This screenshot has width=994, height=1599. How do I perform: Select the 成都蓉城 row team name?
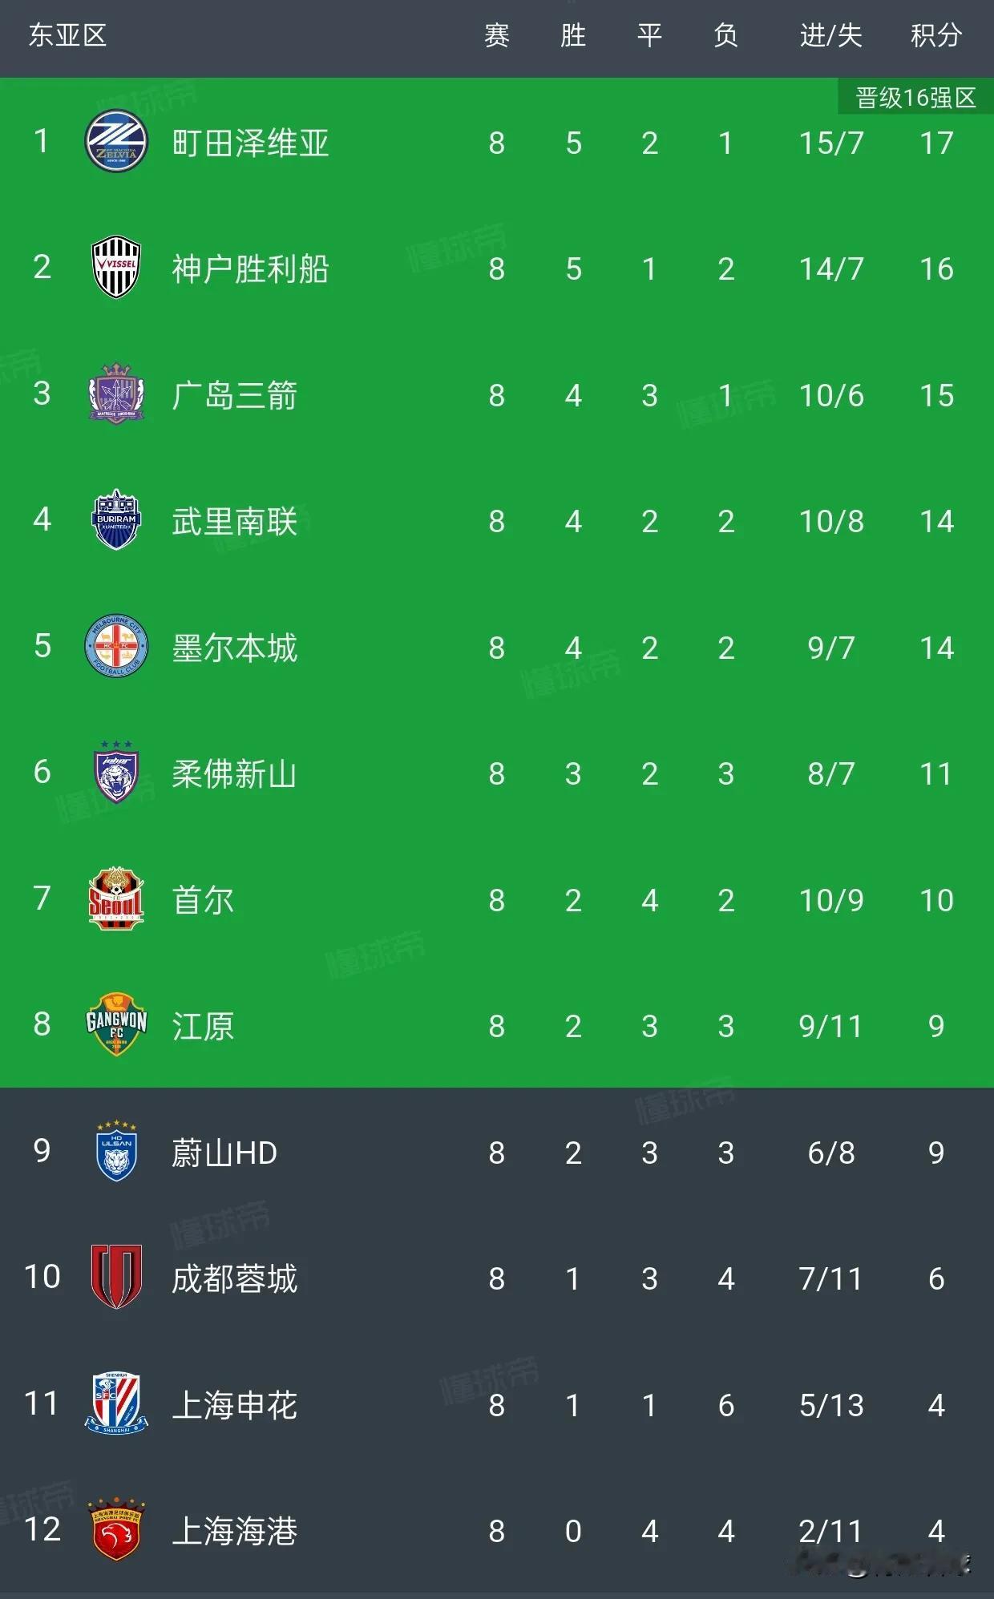(234, 1278)
